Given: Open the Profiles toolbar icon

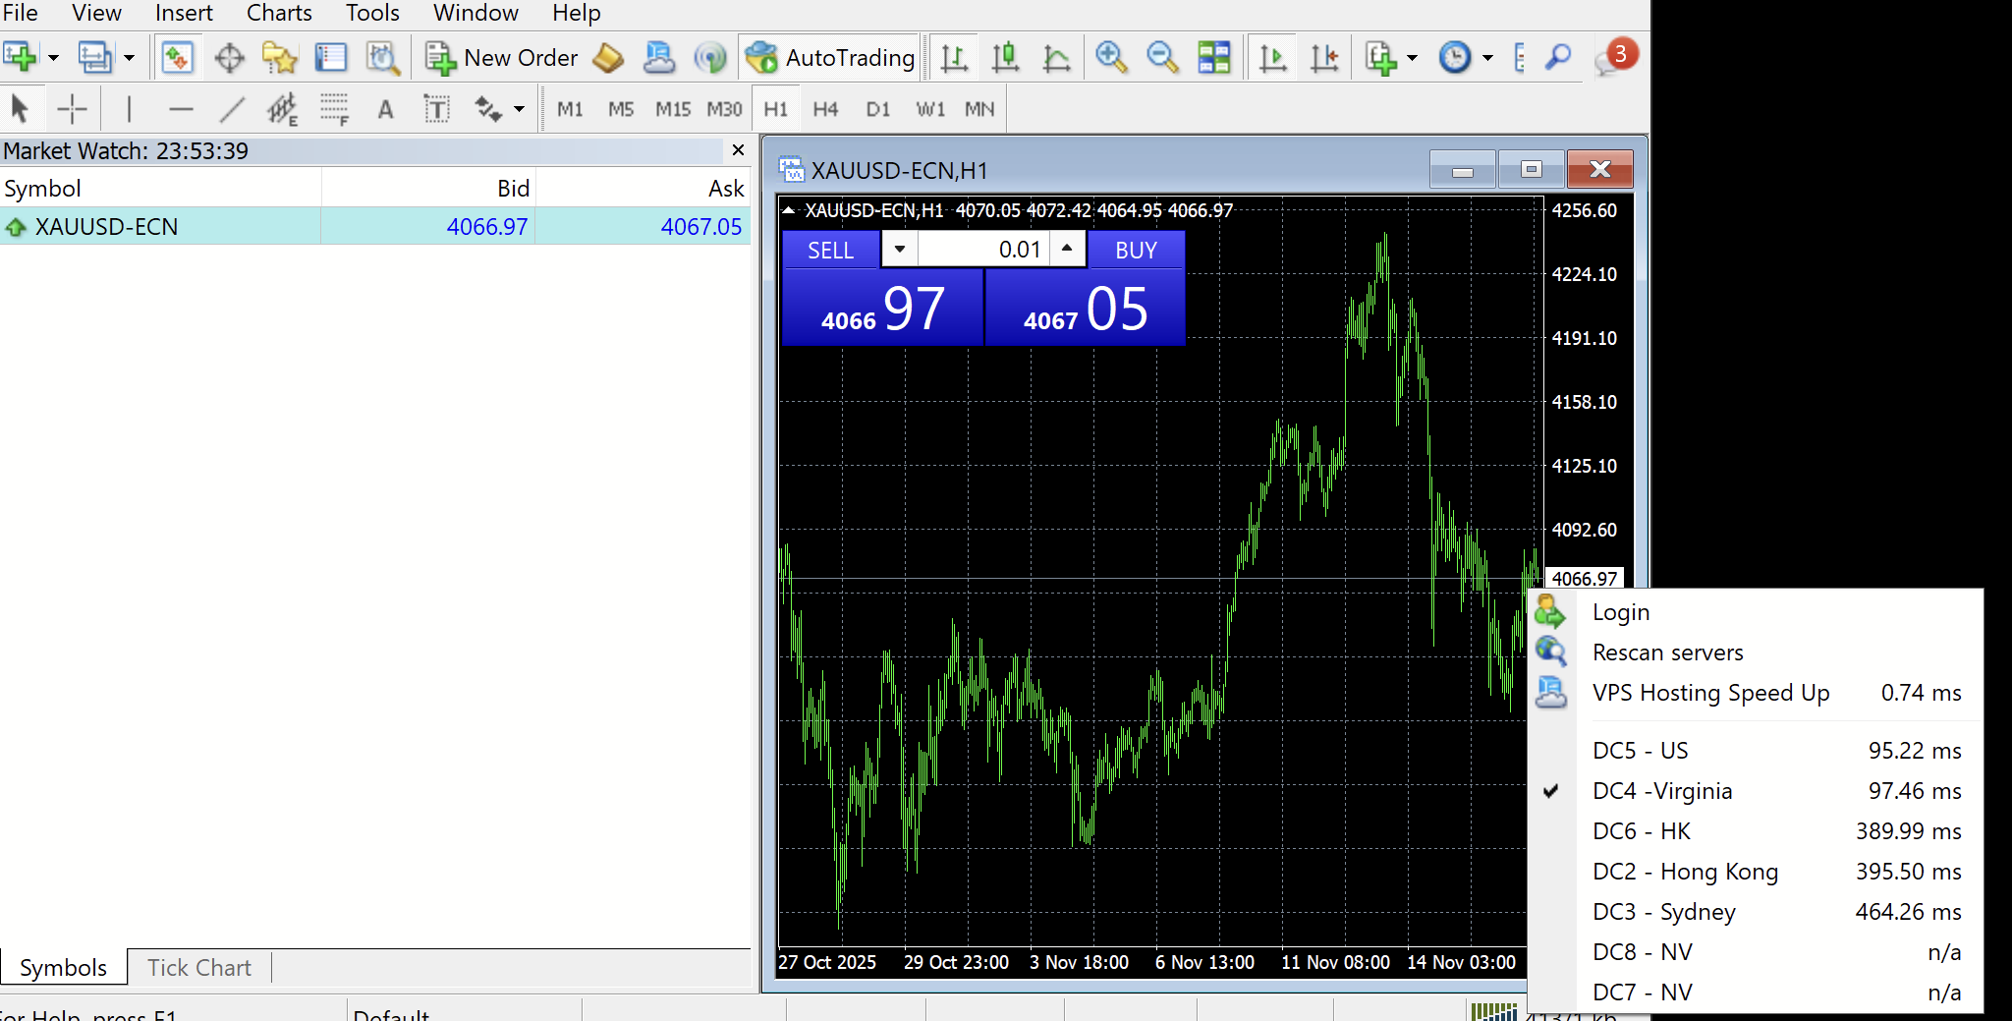Looking at the screenshot, I should [95, 57].
